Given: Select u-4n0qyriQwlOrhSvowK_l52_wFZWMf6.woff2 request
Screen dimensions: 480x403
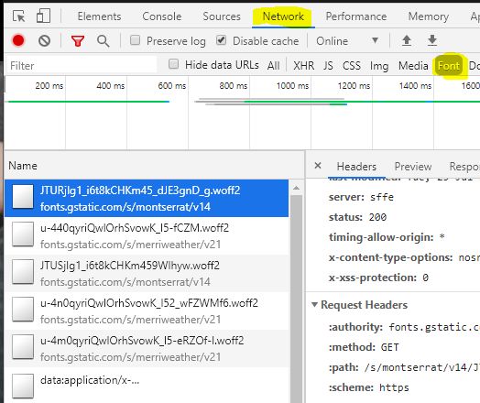Looking at the screenshot, I should click(x=147, y=311).
